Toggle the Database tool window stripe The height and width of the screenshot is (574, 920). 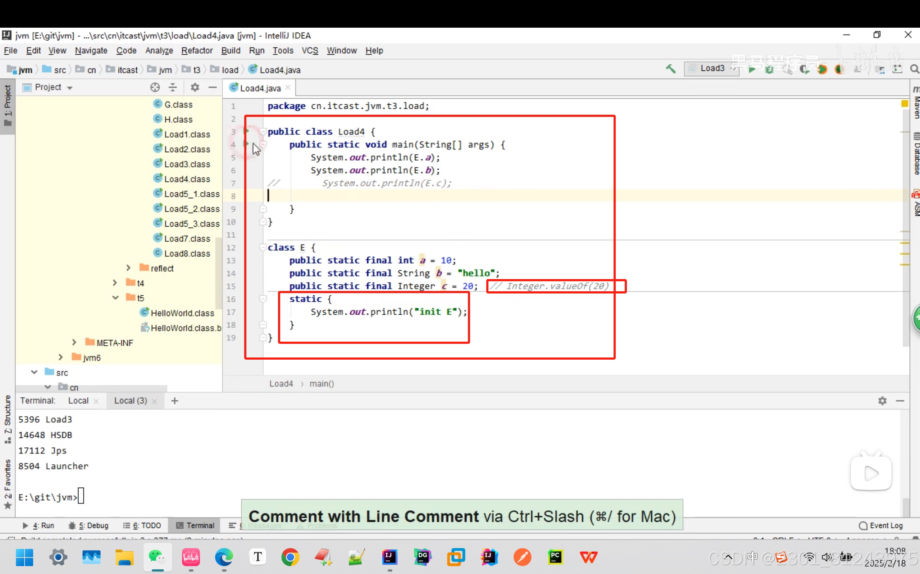[x=916, y=154]
